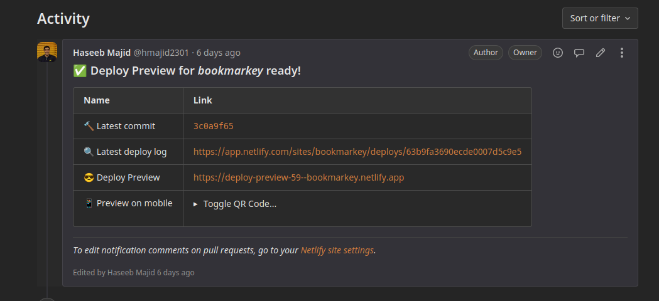The image size is (659, 301).
Task: Add an emoji reaction to the comment
Action: click(558, 53)
